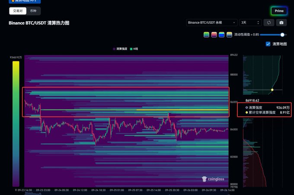Click the Prime button
Viewport: 294px width, 195px height.
click(x=279, y=11)
